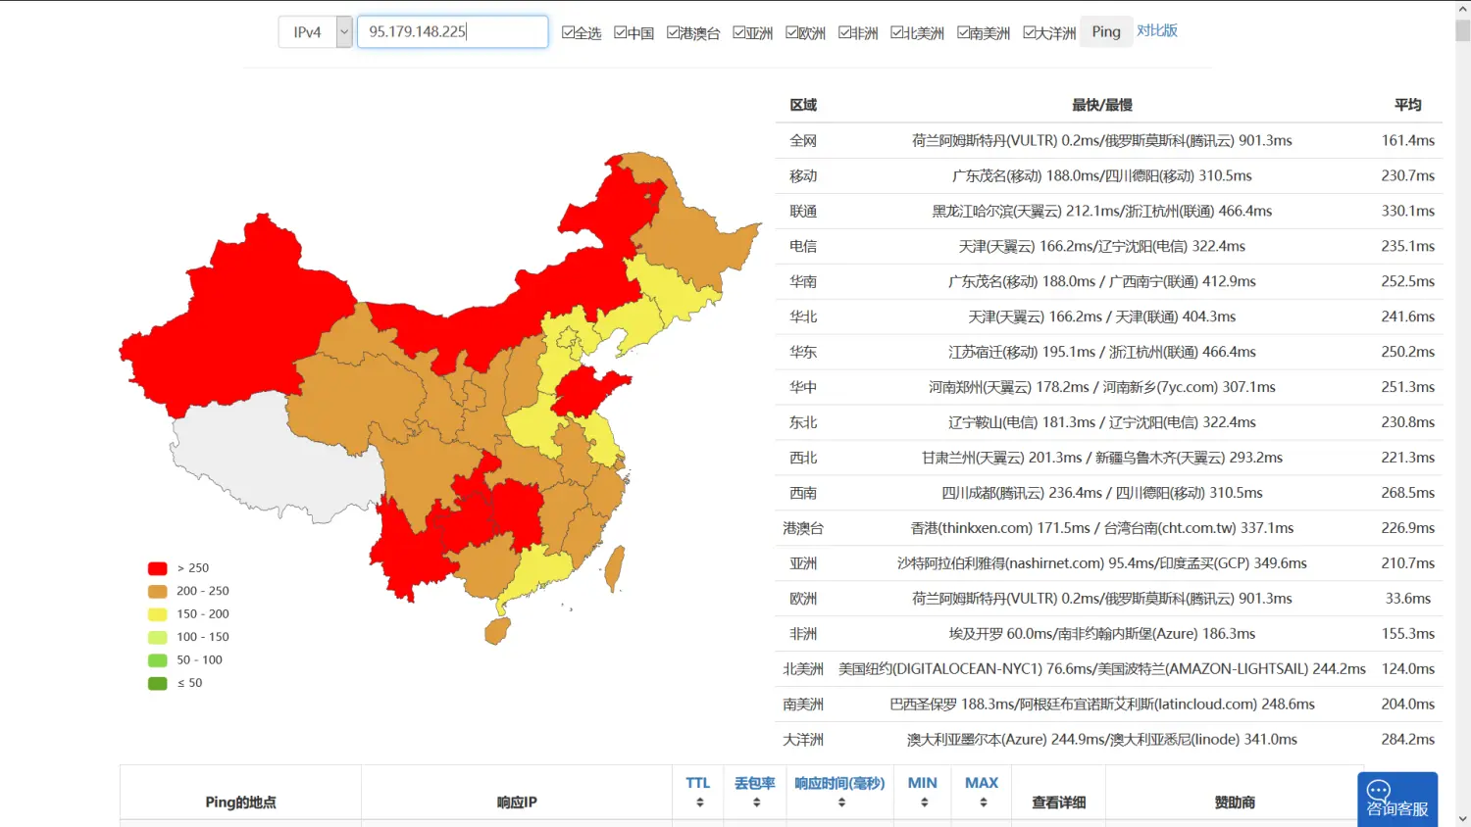Click the TTL column sort arrows
The height and width of the screenshot is (827, 1471).
click(698, 803)
